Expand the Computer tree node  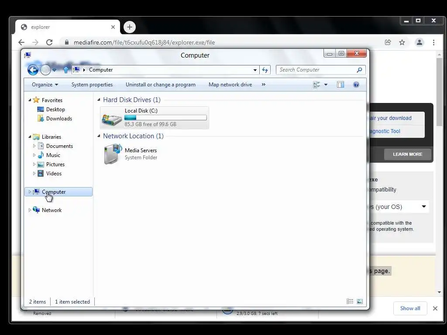pyautogui.click(x=30, y=192)
